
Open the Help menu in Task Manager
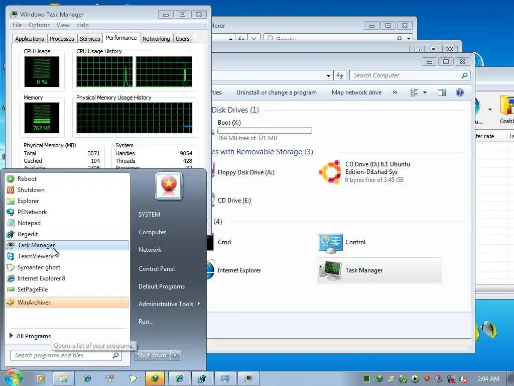82,25
